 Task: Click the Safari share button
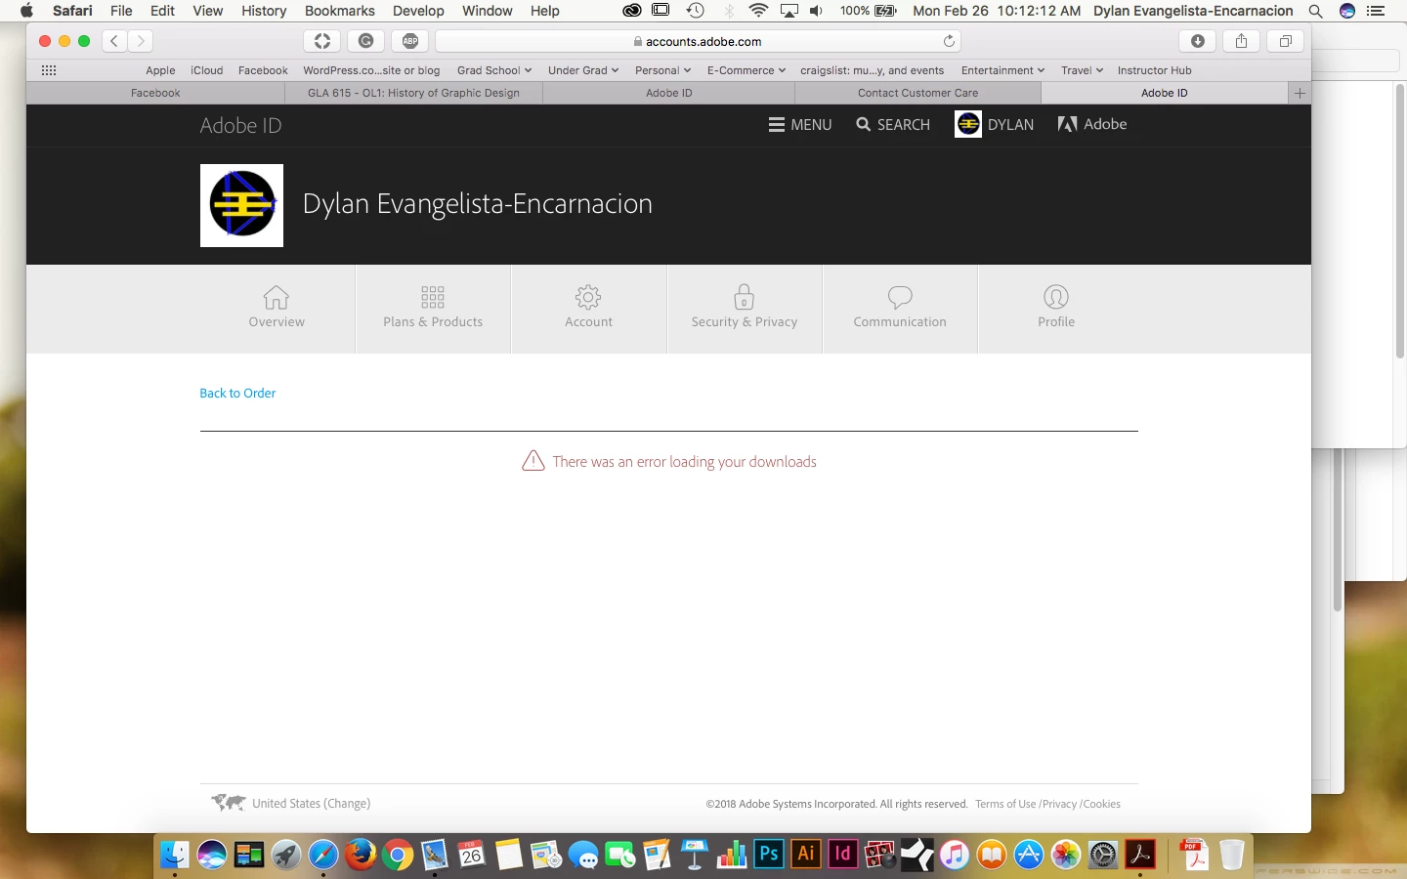(x=1241, y=41)
